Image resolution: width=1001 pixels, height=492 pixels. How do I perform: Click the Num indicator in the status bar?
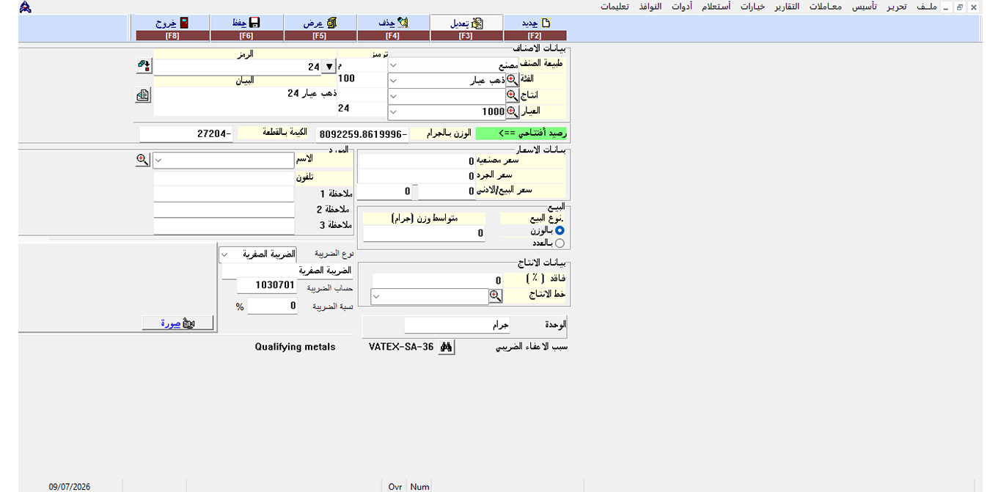419,487
